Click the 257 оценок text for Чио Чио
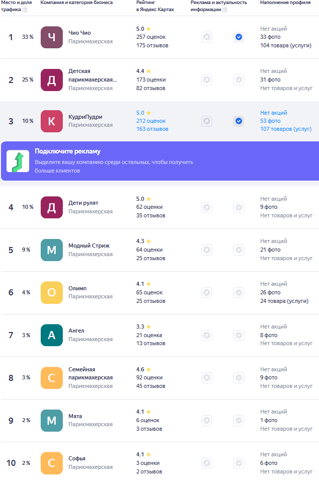319x483 pixels. [151, 37]
